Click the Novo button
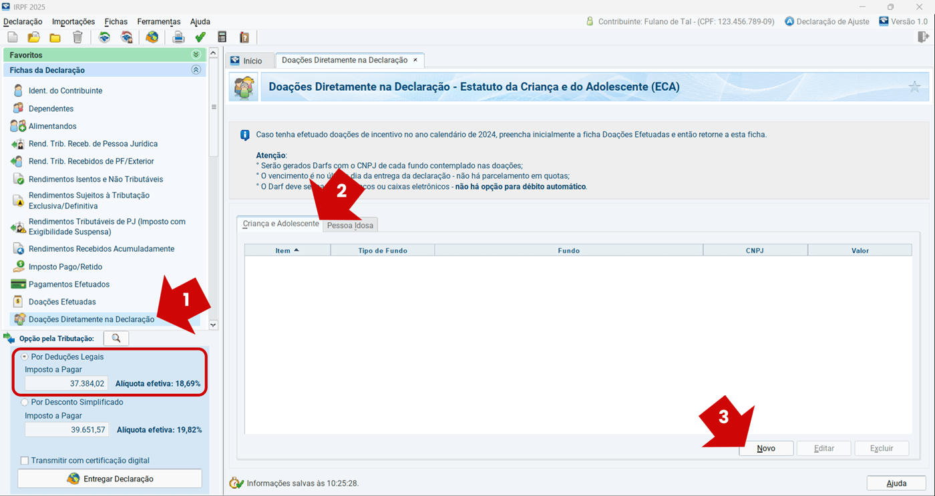The width and height of the screenshot is (935, 496). [766, 449]
